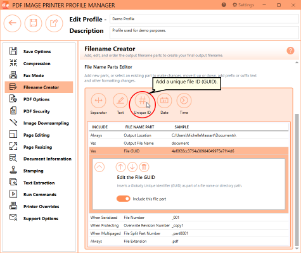
Task: Select the File Number row
Action: pyautogui.click(x=189, y=218)
